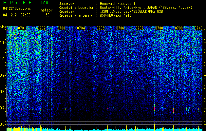Select the meteor count 56
The width and height of the screenshot is (206, 131).
click(x=47, y=15)
